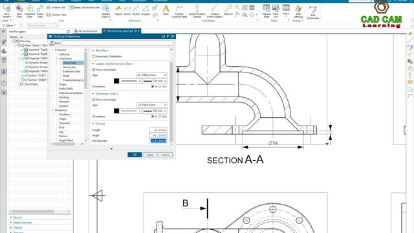This screenshot has height=233, width=414.
Task: Toggle Show Arrowhead under Leader and Dimension Side 1
Action: (93, 70)
